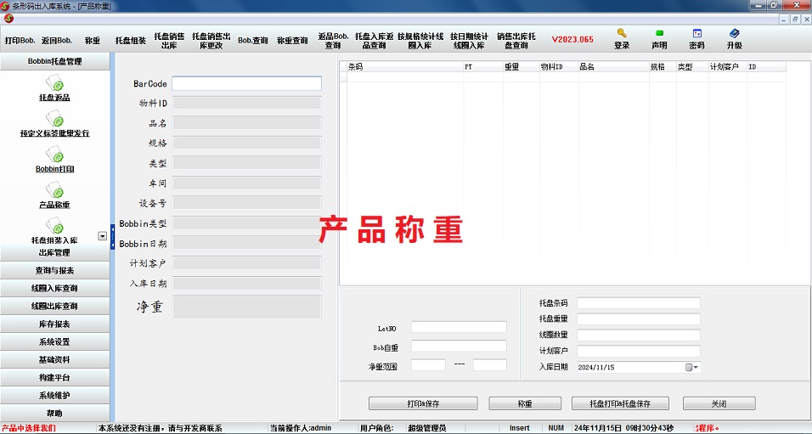The image size is (812, 434).
Task: Expand the 查询与报表 sidebar section
Action: (54, 270)
